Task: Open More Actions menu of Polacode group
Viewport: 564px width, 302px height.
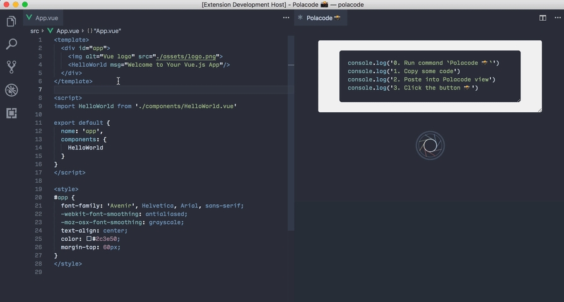Action: 558,18
